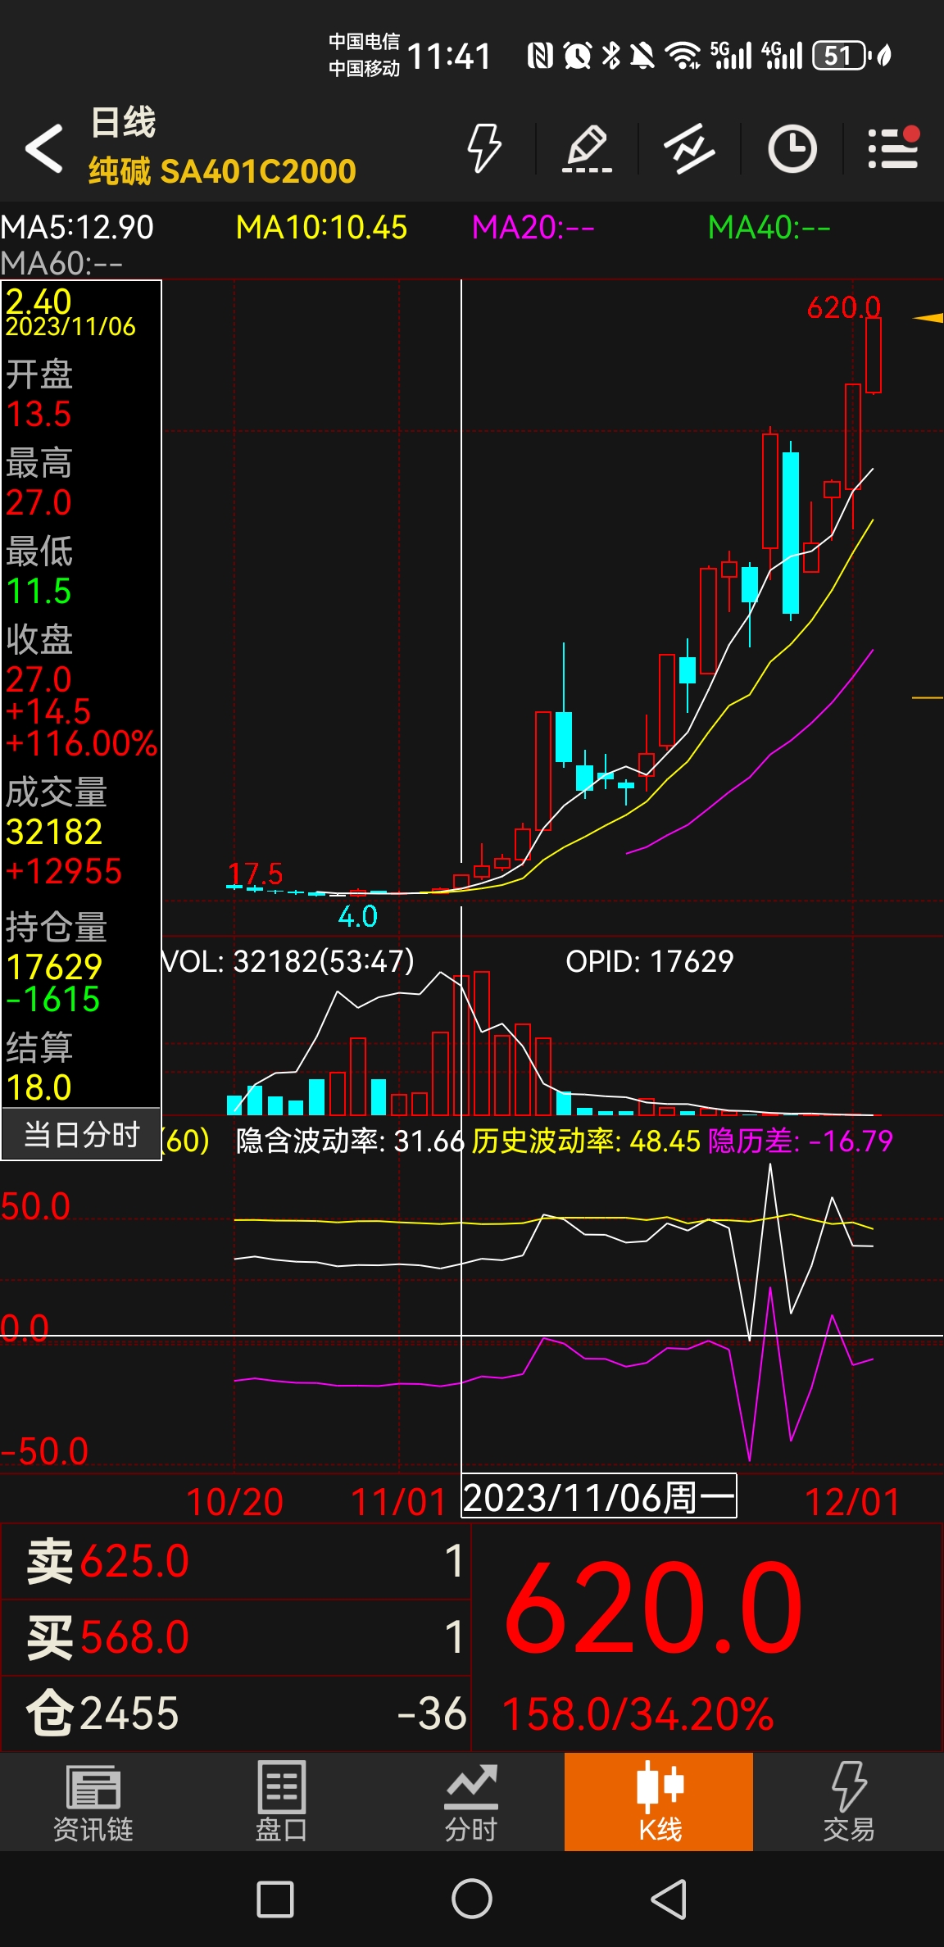Tap the Android back triangle button

coord(669,1899)
